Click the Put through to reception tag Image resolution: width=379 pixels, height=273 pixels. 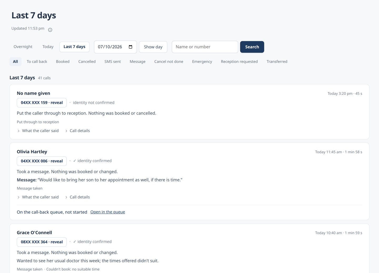(38, 122)
